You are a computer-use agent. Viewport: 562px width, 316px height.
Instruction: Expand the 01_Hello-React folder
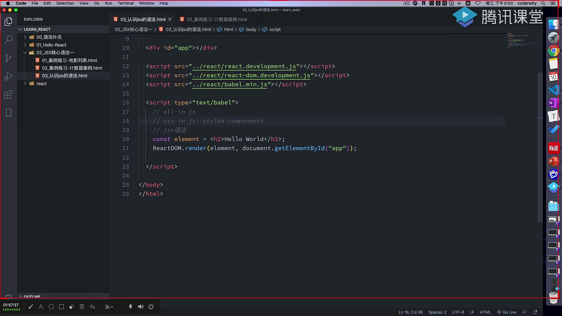pyautogui.click(x=63, y=45)
